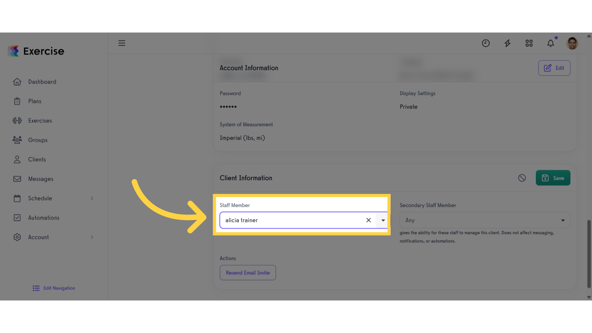Image resolution: width=592 pixels, height=333 pixels.
Task: Open Clients in sidebar
Action: click(37, 159)
